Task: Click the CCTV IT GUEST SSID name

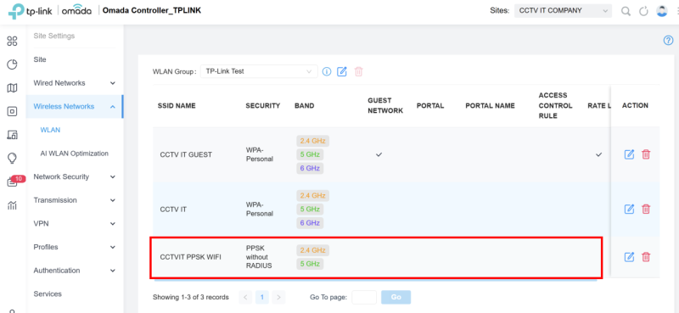Action: 186,154
